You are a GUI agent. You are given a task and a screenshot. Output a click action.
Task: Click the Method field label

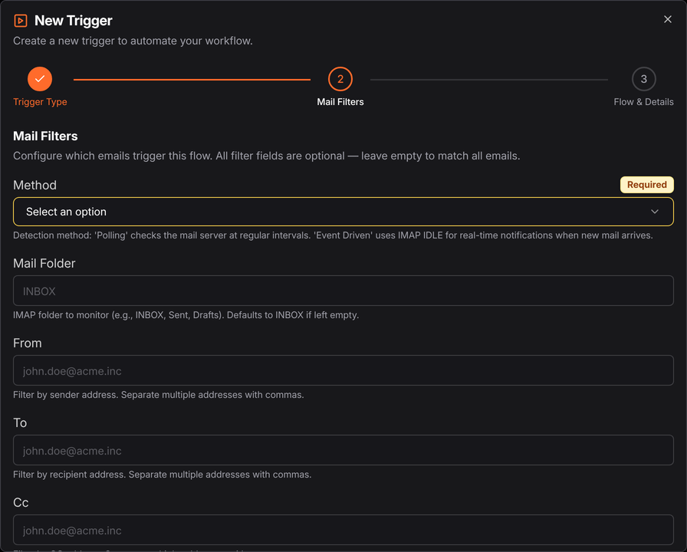point(35,185)
